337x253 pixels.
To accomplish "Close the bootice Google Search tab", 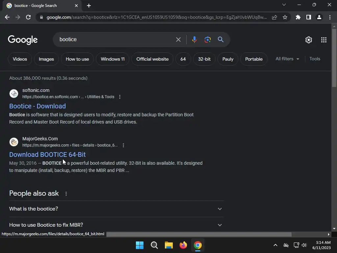I will tap(76, 6).
